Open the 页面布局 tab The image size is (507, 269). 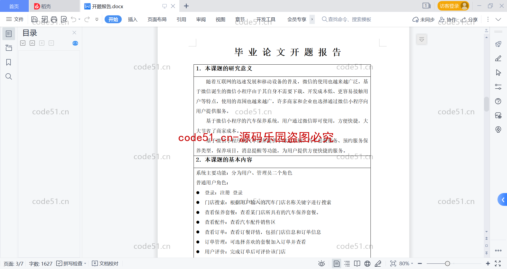(157, 20)
